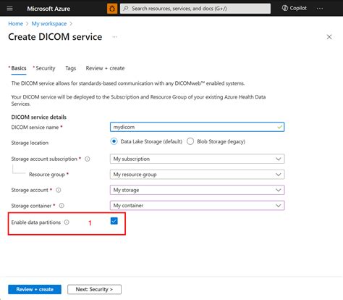Screen dimensions: 343x300
Task: Open the My container dropdown
Action: [197, 205]
